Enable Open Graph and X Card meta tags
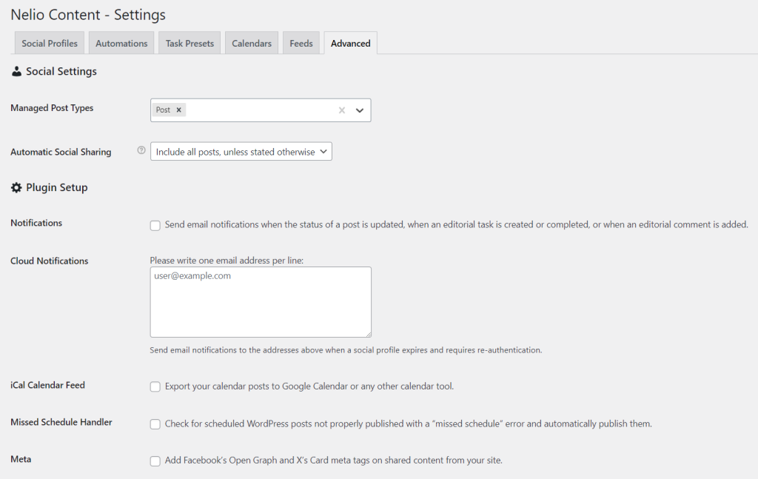This screenshot has height=479, width=758. click(155, 460)
